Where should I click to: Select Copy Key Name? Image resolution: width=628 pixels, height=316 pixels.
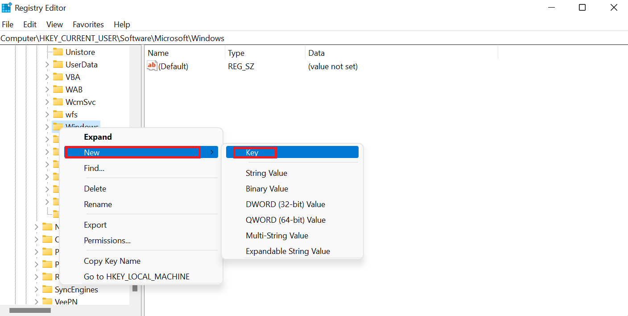[x=141, y=261]
